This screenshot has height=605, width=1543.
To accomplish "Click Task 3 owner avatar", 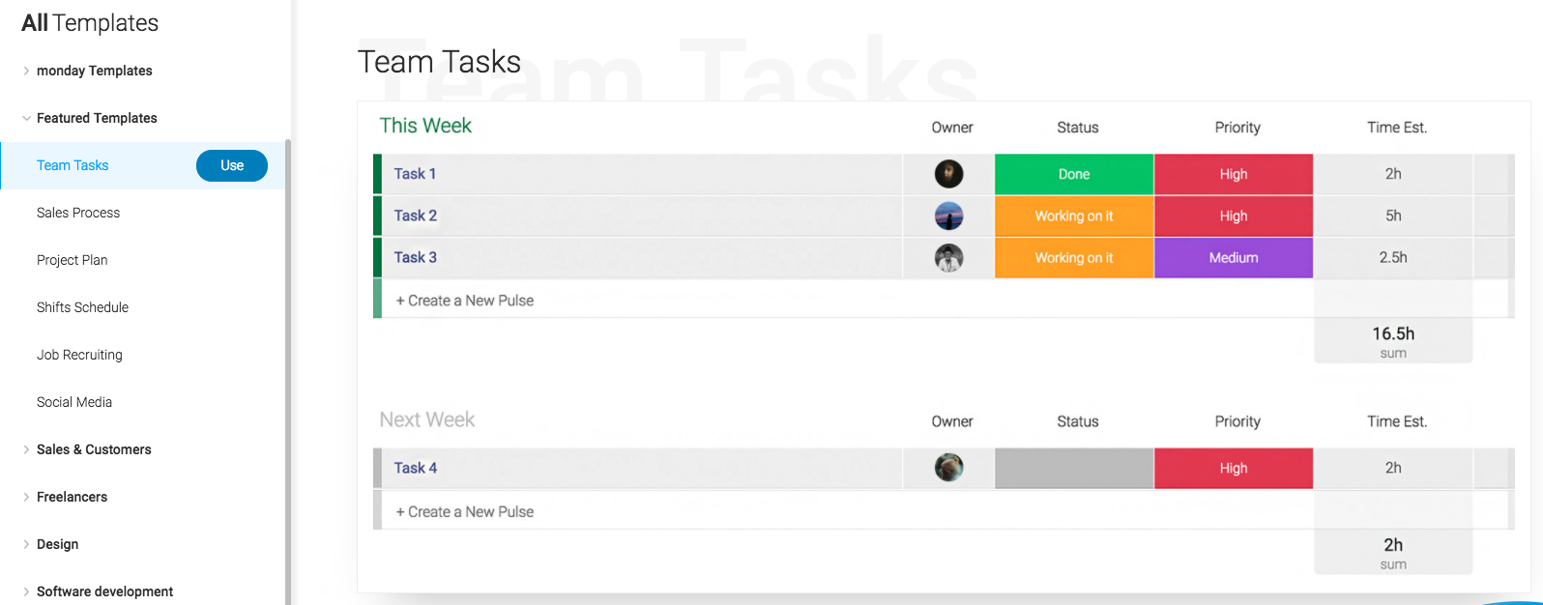I will coord(948,258).
